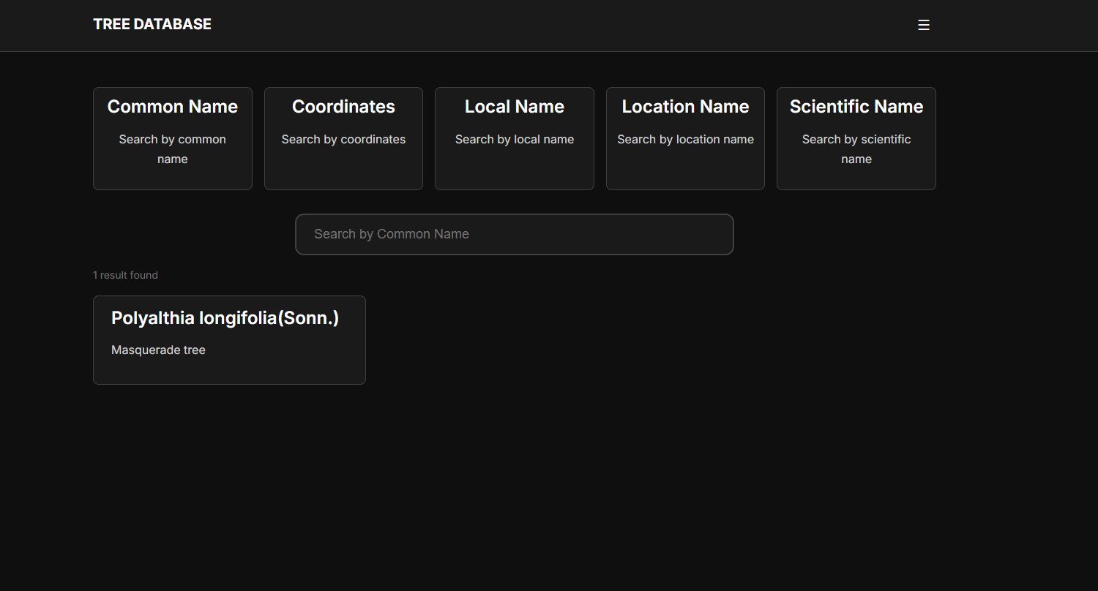
Task: Choose the Local Name search card
Action: [515, 138]
